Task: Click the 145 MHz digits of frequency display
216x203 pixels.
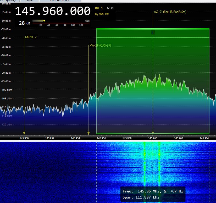Action: pos(25,11)
